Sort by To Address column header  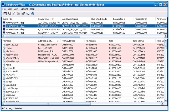96,41
